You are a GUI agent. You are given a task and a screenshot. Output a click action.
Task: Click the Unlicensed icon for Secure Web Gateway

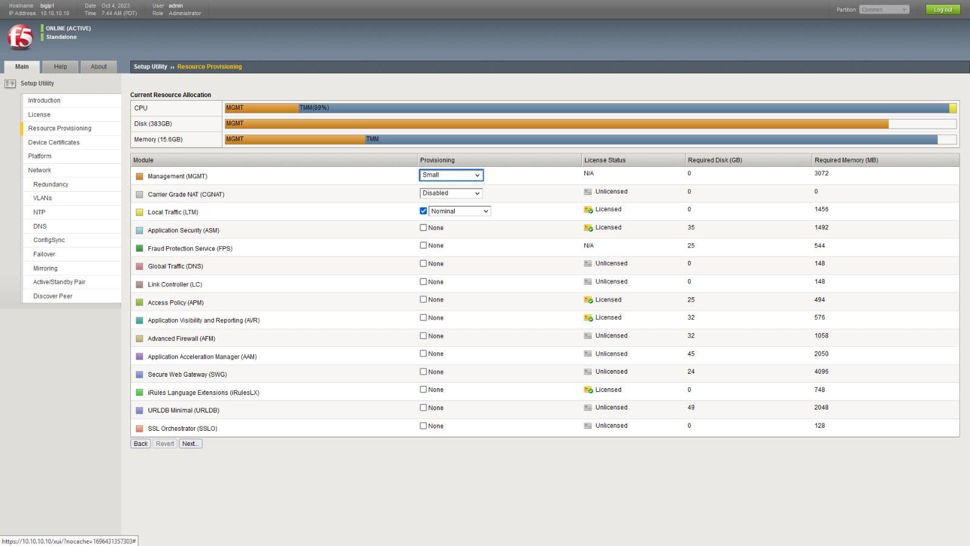click(587, 371)
